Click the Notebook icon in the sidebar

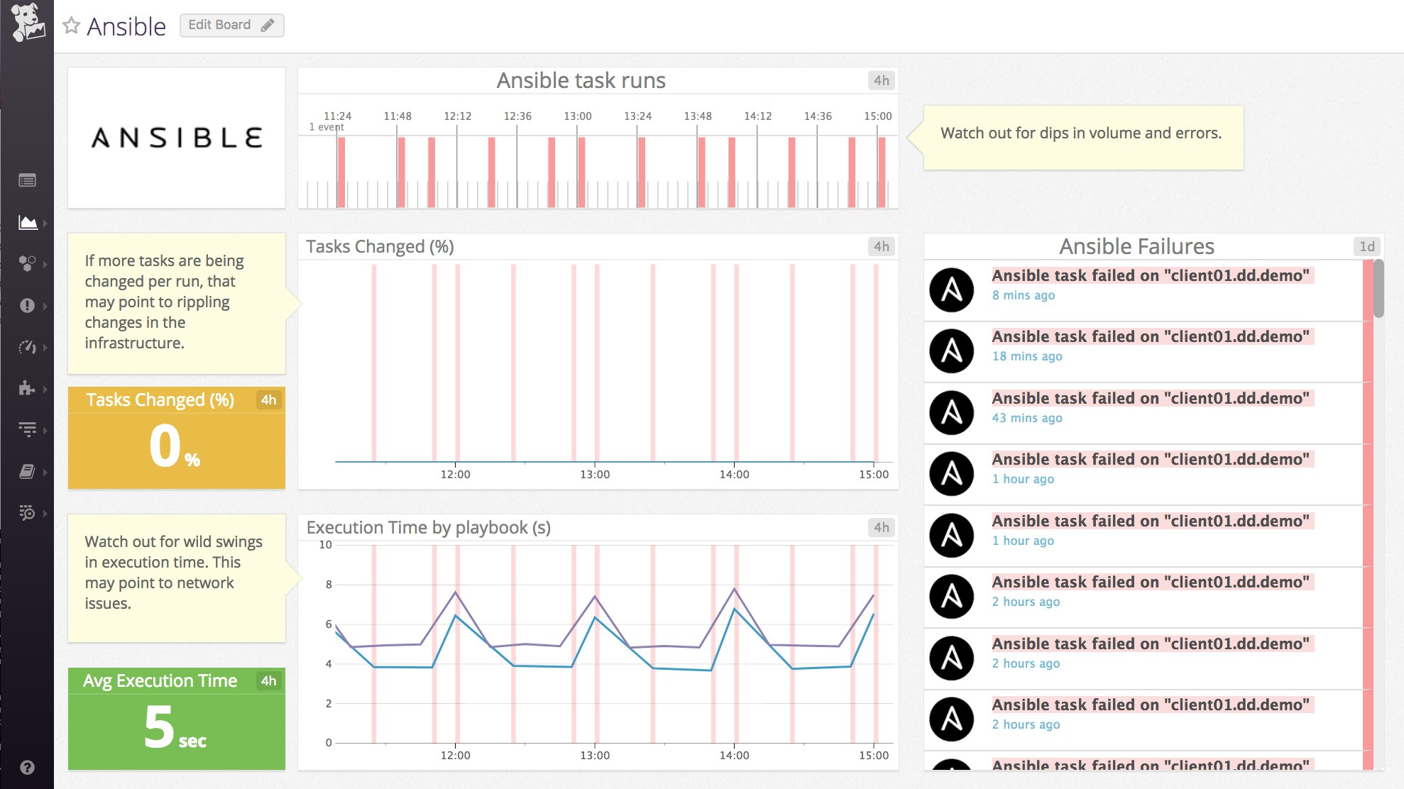coord(26,471)
